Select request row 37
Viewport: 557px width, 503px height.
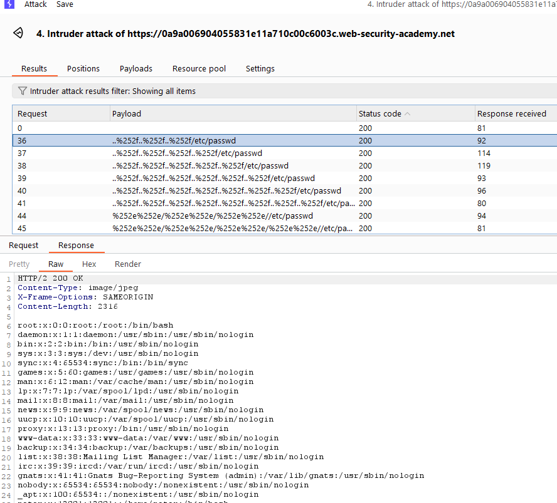[x=285, y=153]
